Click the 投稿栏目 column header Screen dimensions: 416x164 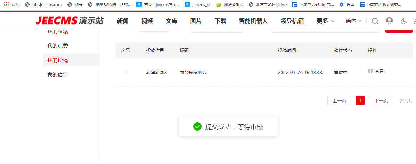[x=155, y=50]
